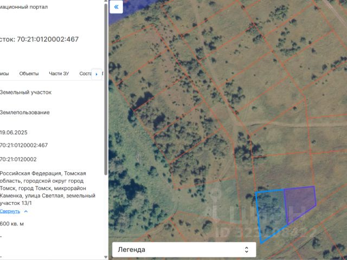Open the Объекты tab
Screen dimensions: 347x260
(29, 74)
